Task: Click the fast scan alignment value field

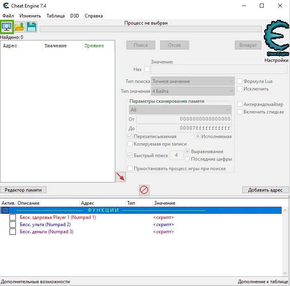Action: pos(176,155)
